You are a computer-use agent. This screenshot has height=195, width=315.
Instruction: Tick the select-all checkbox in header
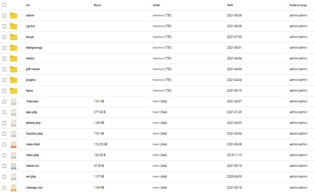point(4,5)
